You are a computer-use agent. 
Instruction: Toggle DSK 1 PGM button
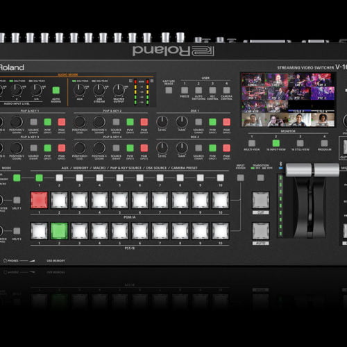pos(227,122)
